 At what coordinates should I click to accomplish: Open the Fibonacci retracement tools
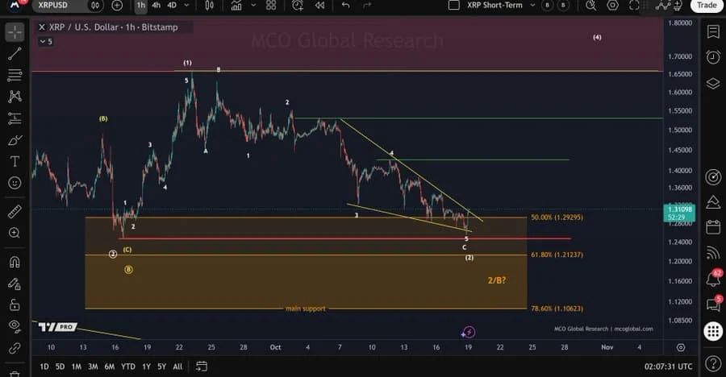(15, 75)
